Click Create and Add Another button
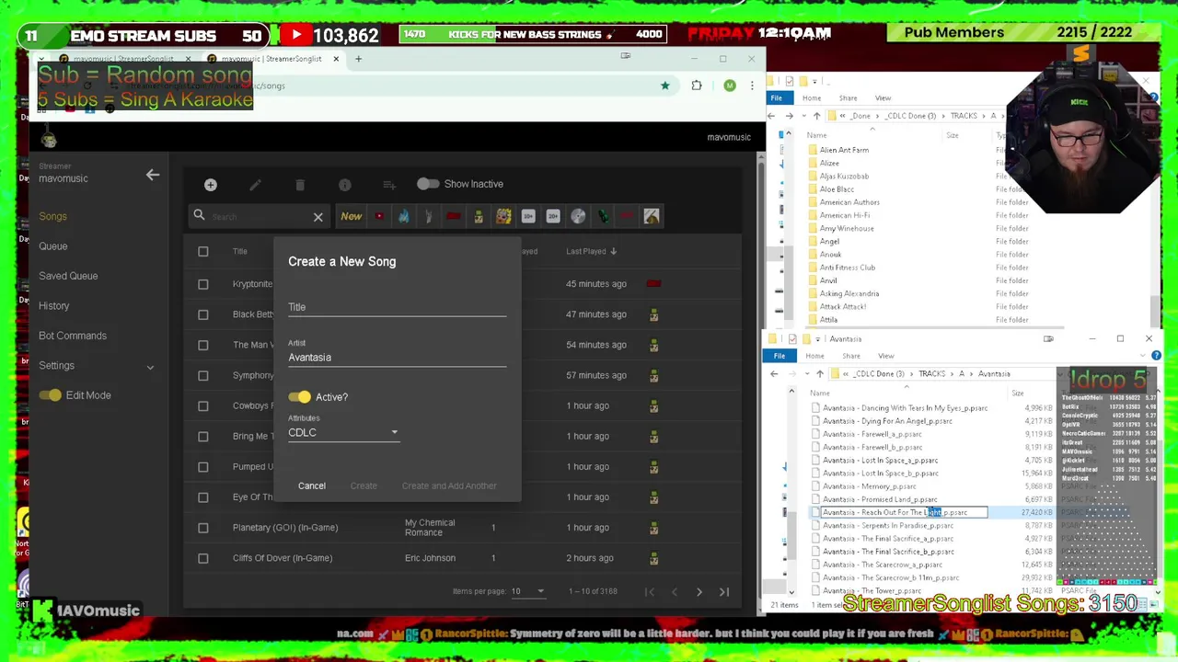Screen dimensions: 1178x662 pyautogui.click(x=449, y=486)
